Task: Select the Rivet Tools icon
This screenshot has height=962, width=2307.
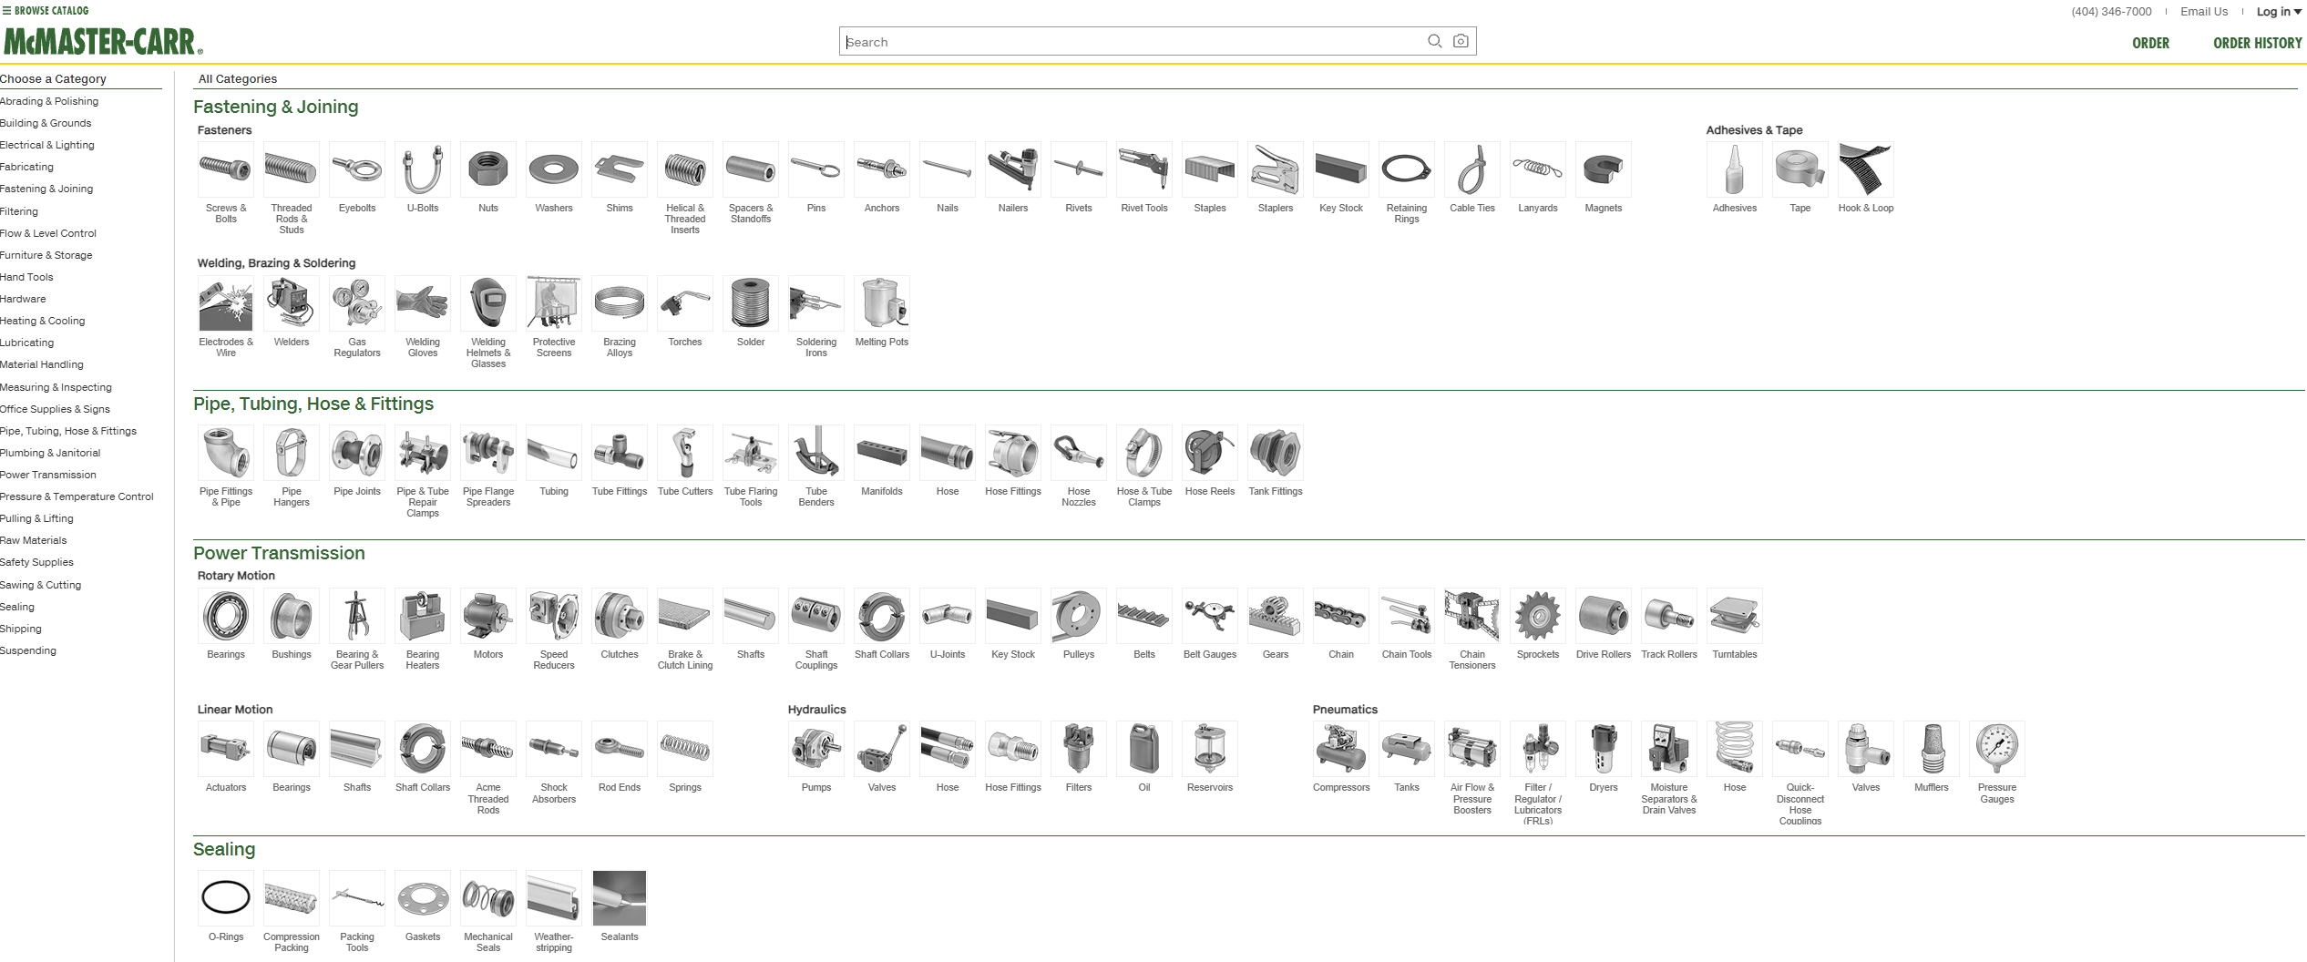Action: tap(1144, 169)
